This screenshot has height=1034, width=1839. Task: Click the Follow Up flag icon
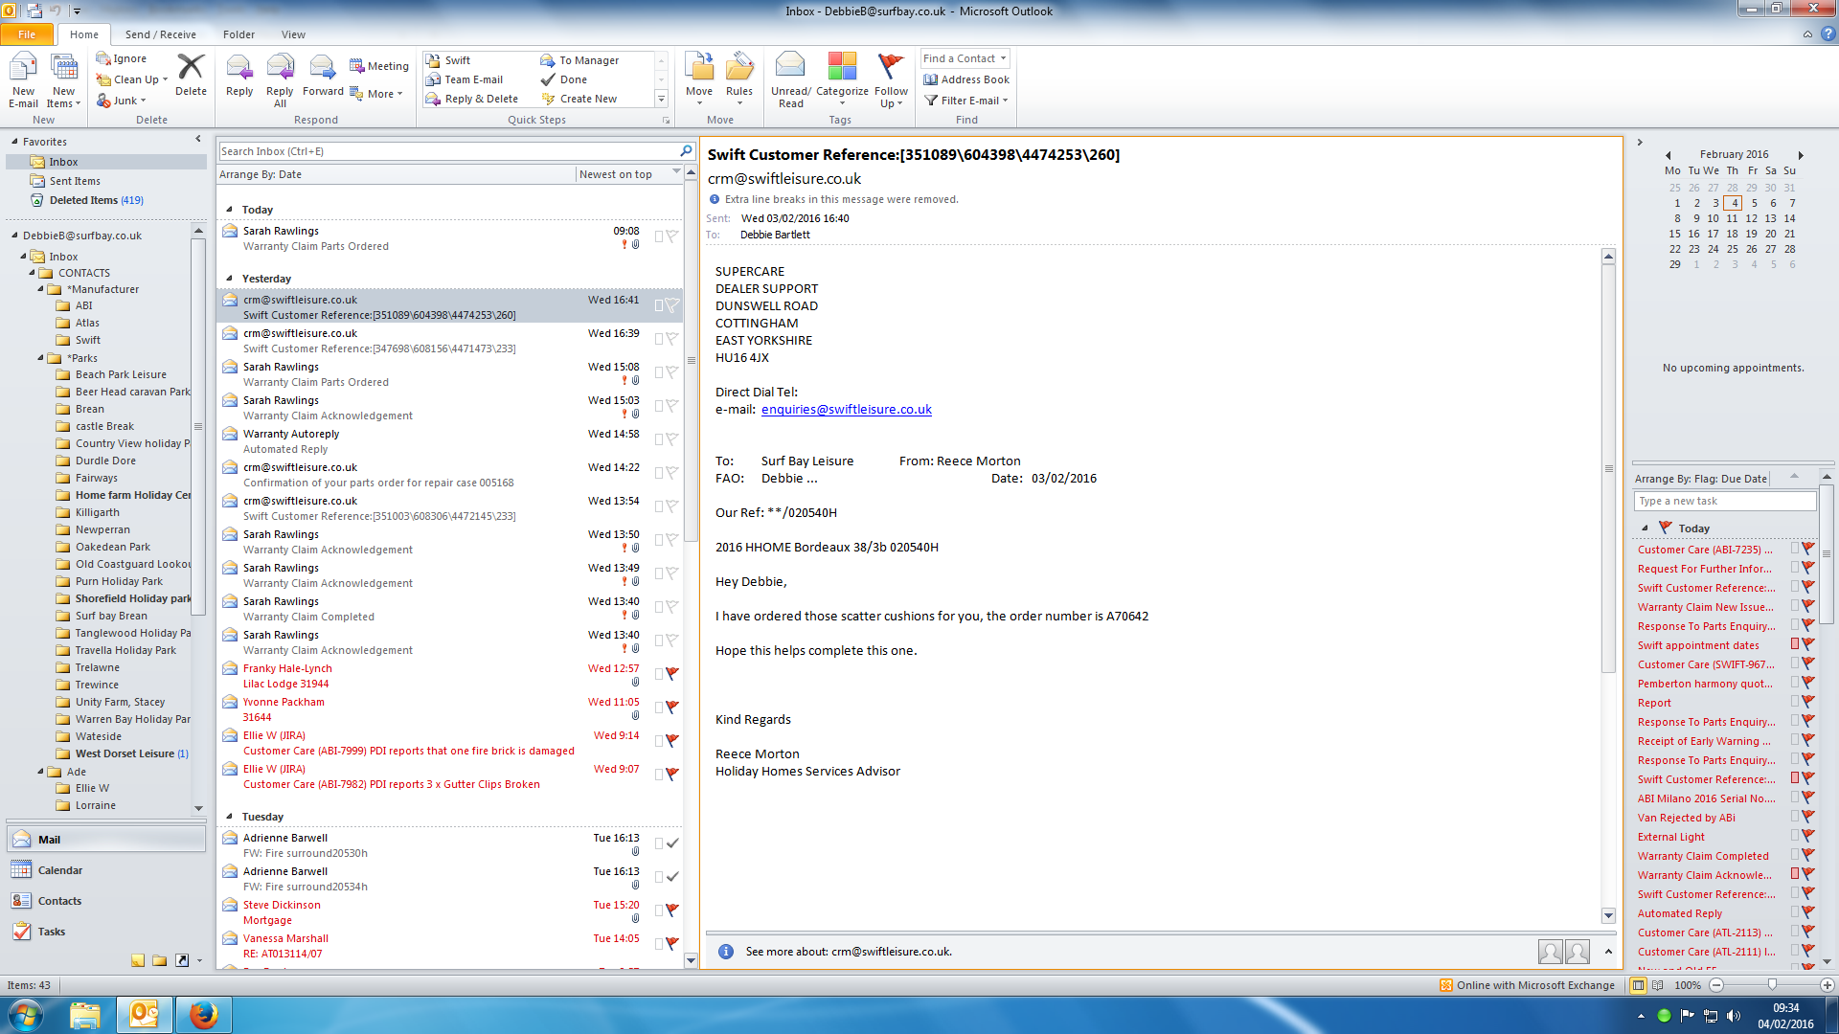pos(891,69)
